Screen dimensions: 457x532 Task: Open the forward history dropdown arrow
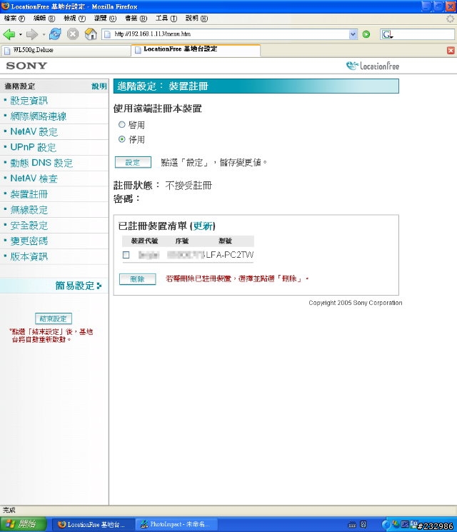tap(44, 34)
